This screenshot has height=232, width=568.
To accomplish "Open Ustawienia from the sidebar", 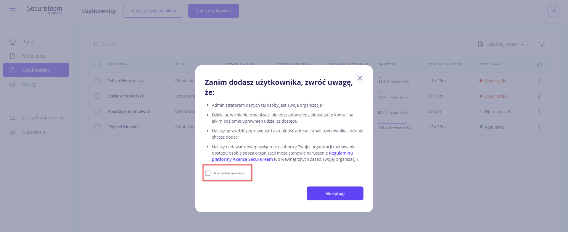I will [34, 132].
